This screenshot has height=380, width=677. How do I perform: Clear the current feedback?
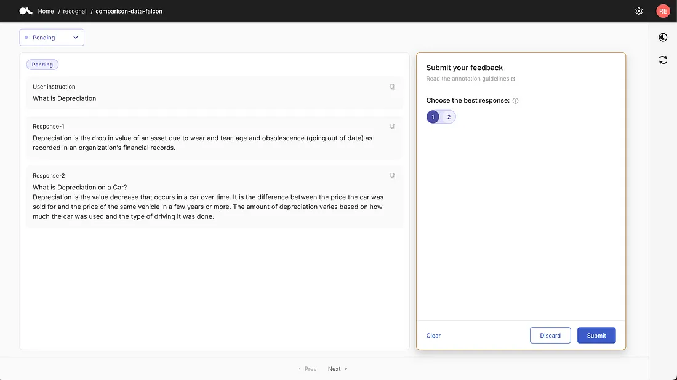pyautogui.click(x=433, y=336)
